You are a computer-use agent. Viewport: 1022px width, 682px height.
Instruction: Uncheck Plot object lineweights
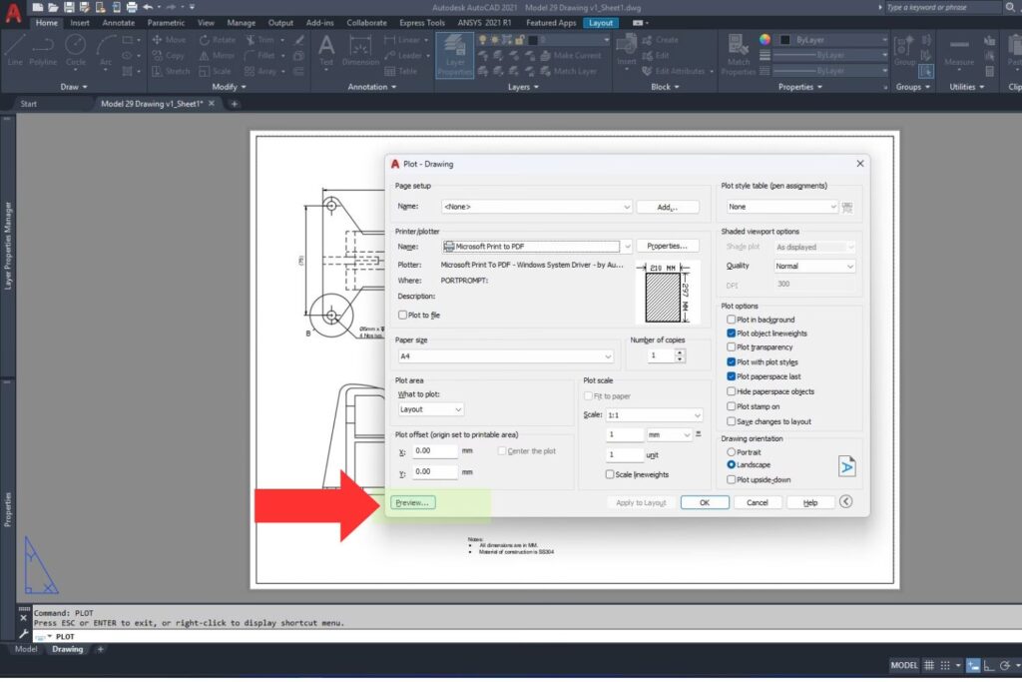pos(731,334)
